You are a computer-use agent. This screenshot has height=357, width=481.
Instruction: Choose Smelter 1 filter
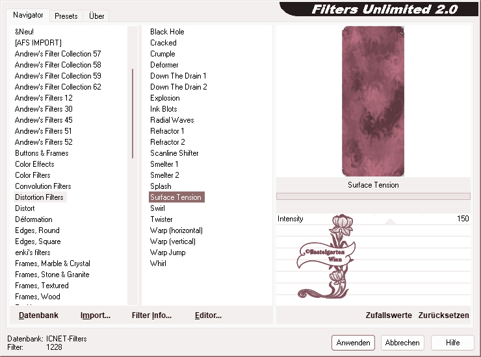(164, 164)
